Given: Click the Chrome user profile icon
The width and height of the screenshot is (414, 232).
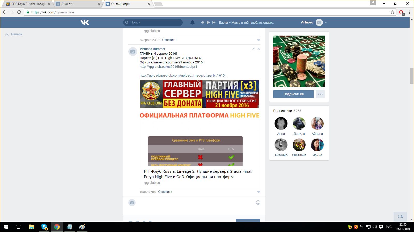Looking at the screenshot, I should pos(373,3).
